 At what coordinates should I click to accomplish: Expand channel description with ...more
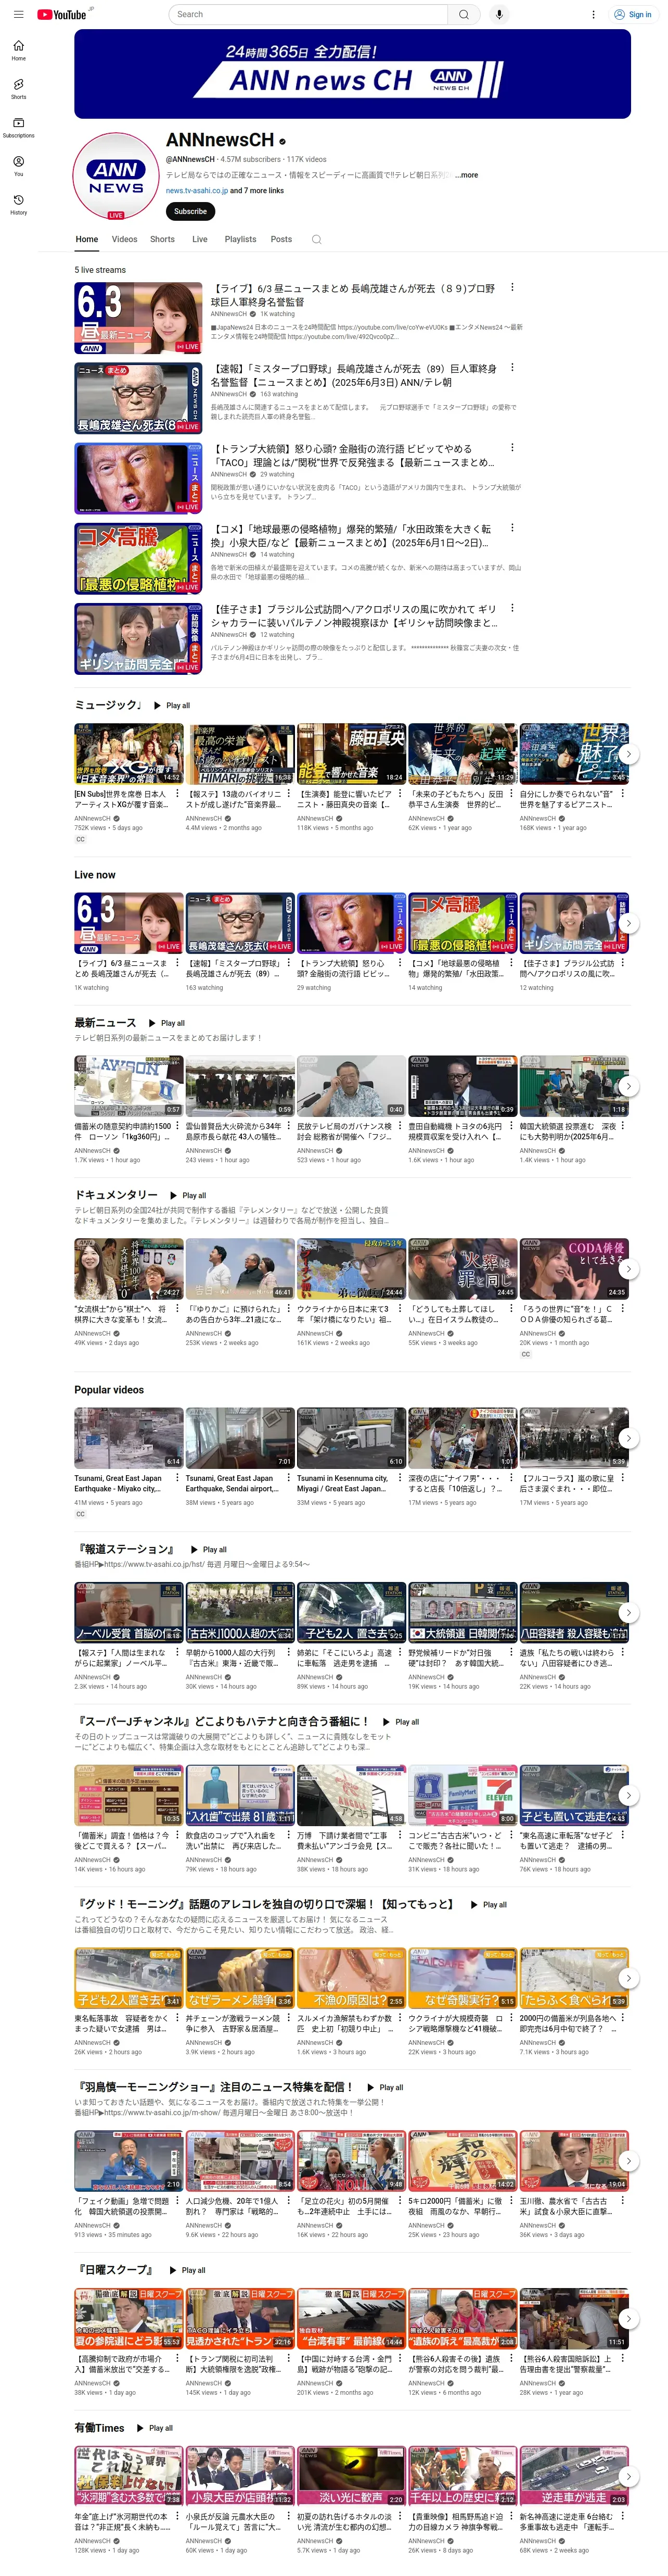click(465, 175)
